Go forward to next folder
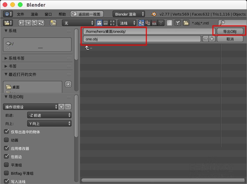The image size is (247, 184). (28, 23)
